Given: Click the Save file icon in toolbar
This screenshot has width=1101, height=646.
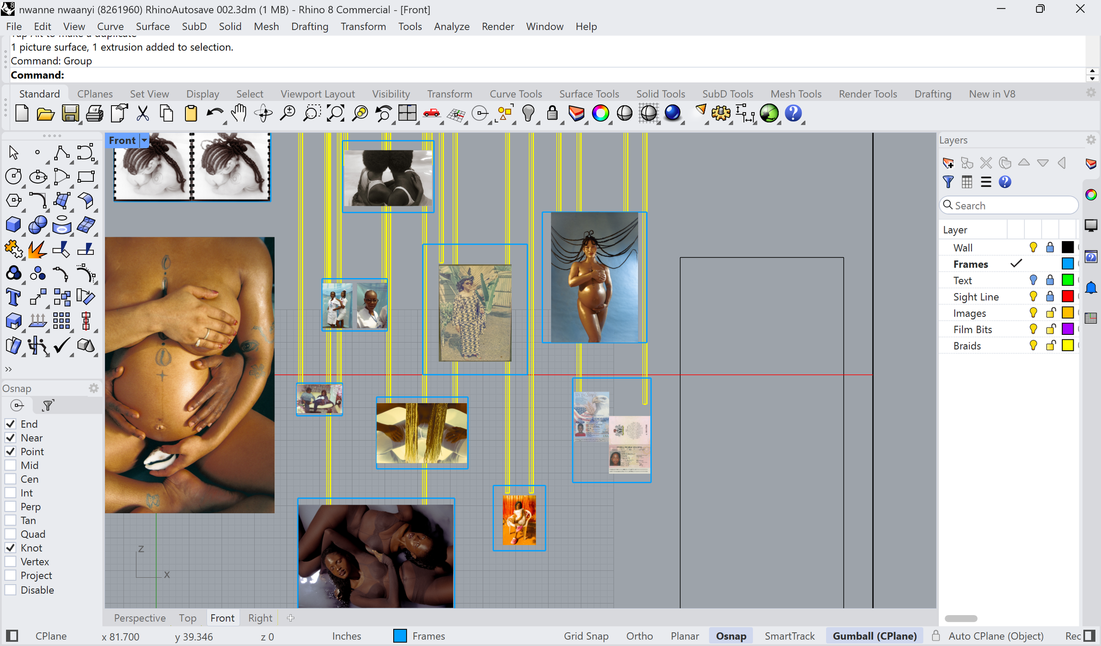Looking at the screenshot, I should [x=70, y=114].
